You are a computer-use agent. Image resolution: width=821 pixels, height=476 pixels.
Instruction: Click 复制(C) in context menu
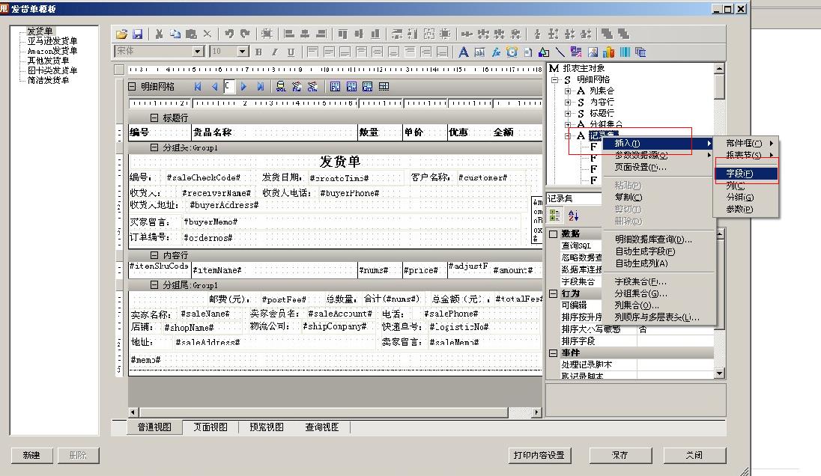(658, 197)
